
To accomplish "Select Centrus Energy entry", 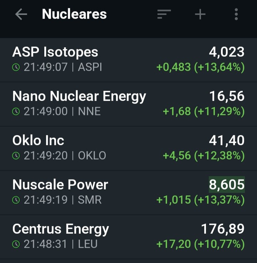I will 128,237.
